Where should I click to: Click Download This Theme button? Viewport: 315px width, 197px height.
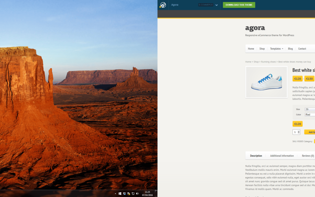pos(239,5)
